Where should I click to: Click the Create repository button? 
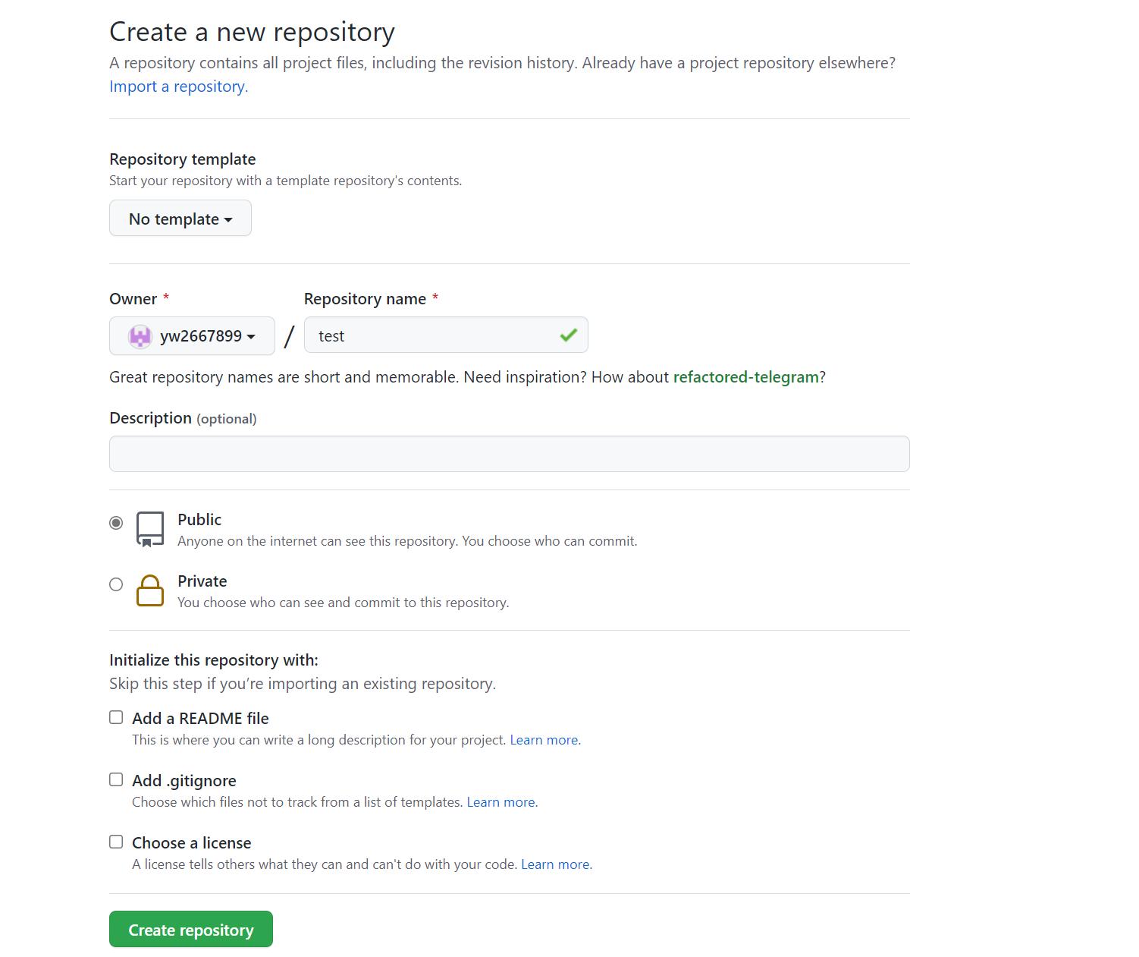click(190, 929)
